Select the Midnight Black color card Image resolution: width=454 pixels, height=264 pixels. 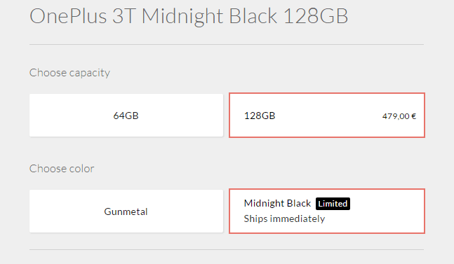click(327, 211)
